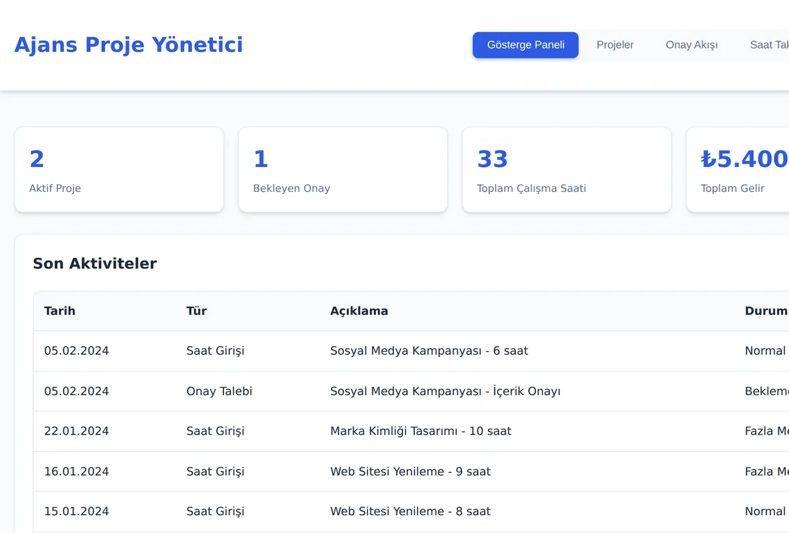Select 'Sosyal Medya Kampanyası - İçerik Onayı'

pos(445,391)
